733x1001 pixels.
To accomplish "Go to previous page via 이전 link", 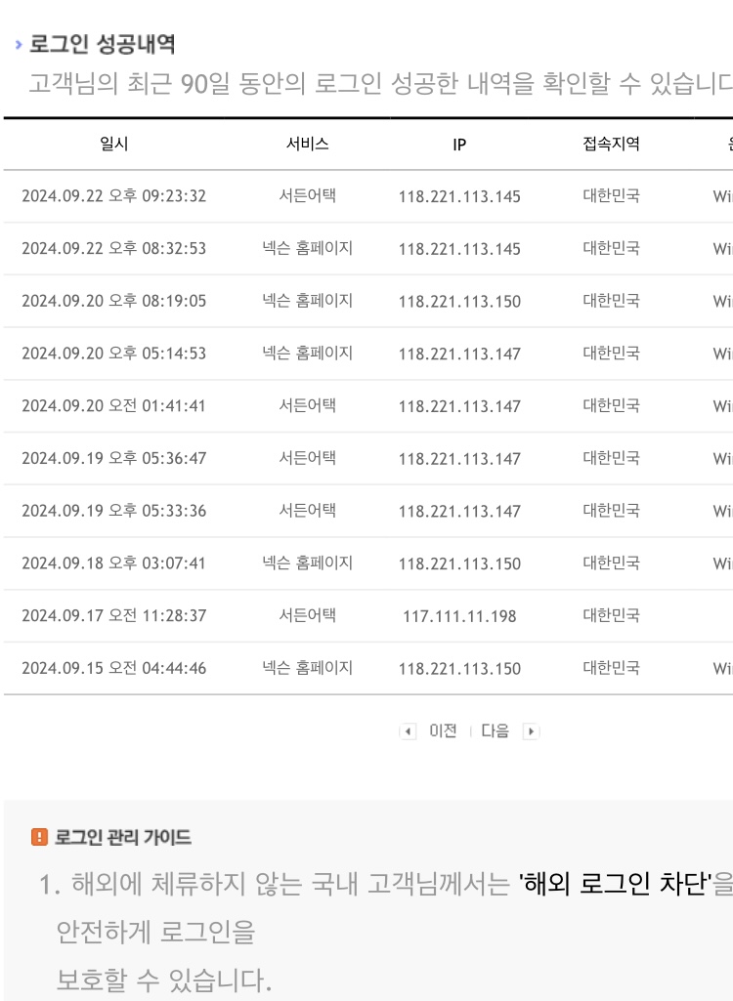I will [443, 730].
